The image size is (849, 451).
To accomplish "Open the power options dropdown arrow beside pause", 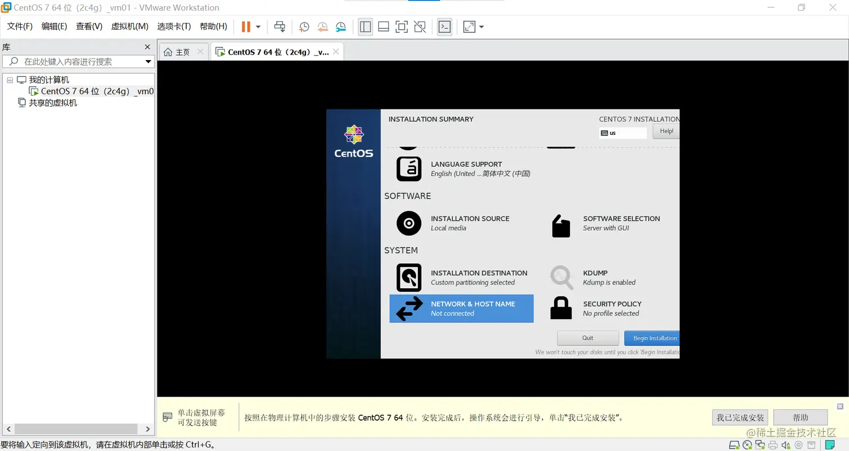I will click(258, 26).
